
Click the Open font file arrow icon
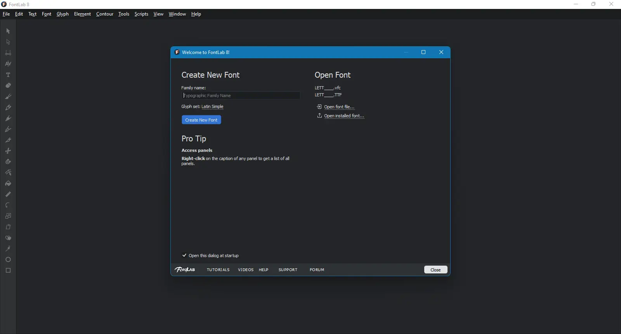point(319,107)
